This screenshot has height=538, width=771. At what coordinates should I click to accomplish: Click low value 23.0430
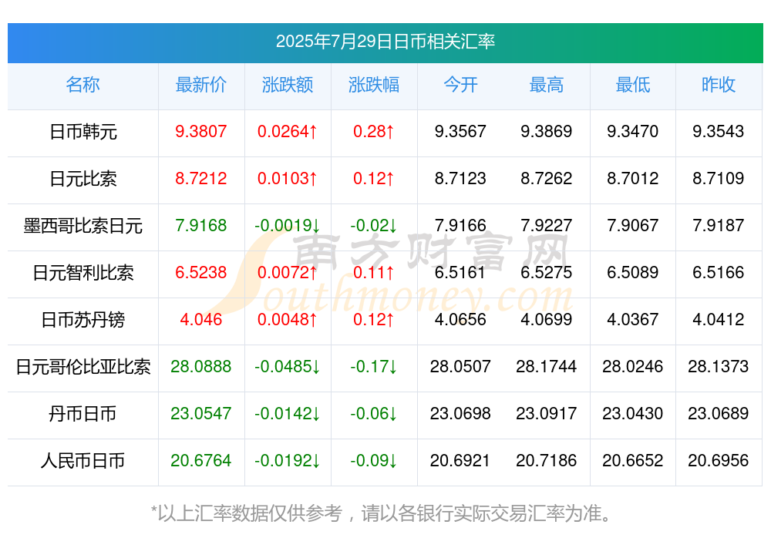coord(633,414)
